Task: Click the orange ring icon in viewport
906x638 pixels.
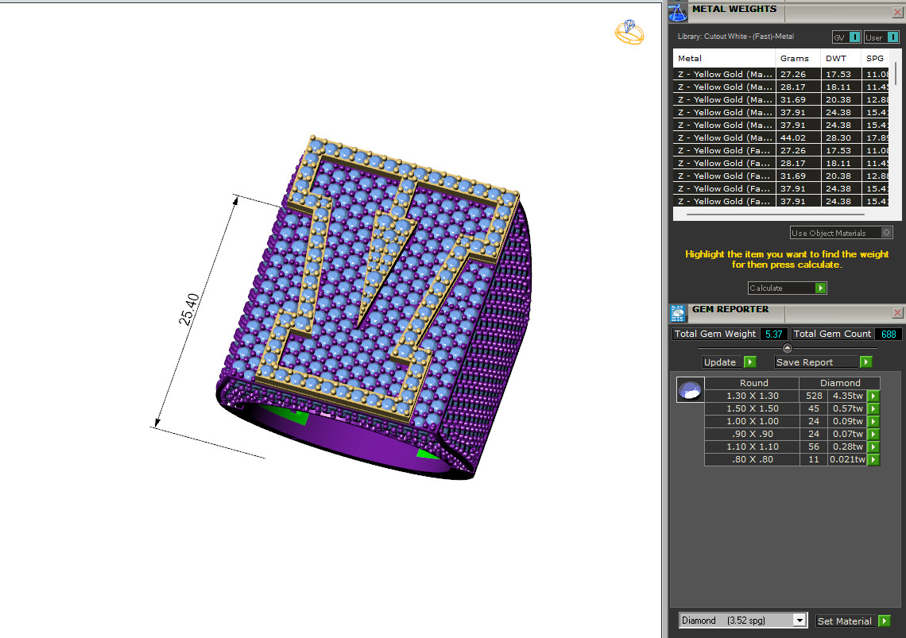Action: (x=629, y=32)
